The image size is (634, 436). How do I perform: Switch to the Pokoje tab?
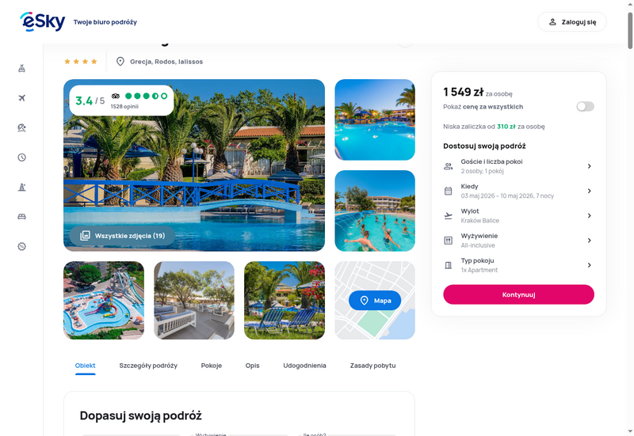point(212,366)
